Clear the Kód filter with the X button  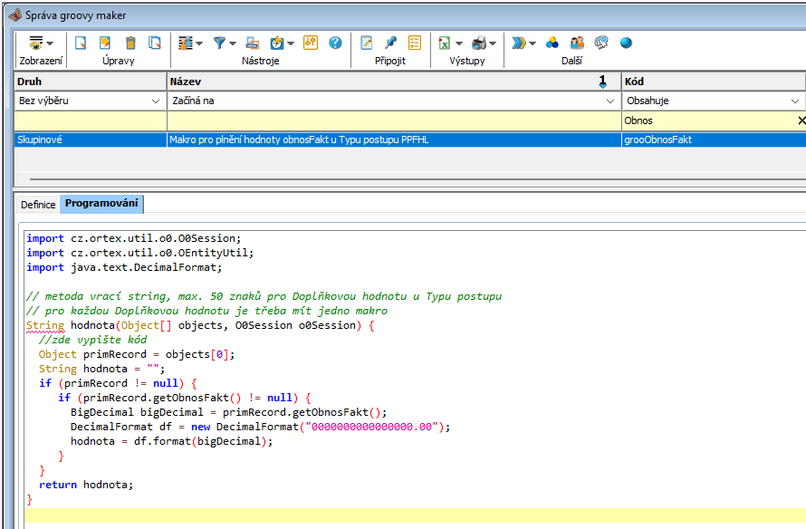pyautogui.click(x=801, y=120)
